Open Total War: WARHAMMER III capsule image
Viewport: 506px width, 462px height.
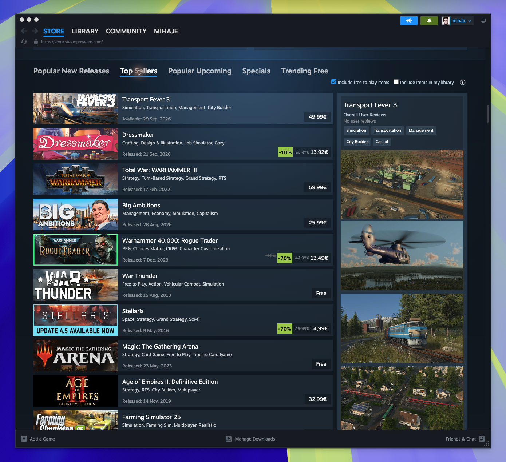[x=75, y=179]
